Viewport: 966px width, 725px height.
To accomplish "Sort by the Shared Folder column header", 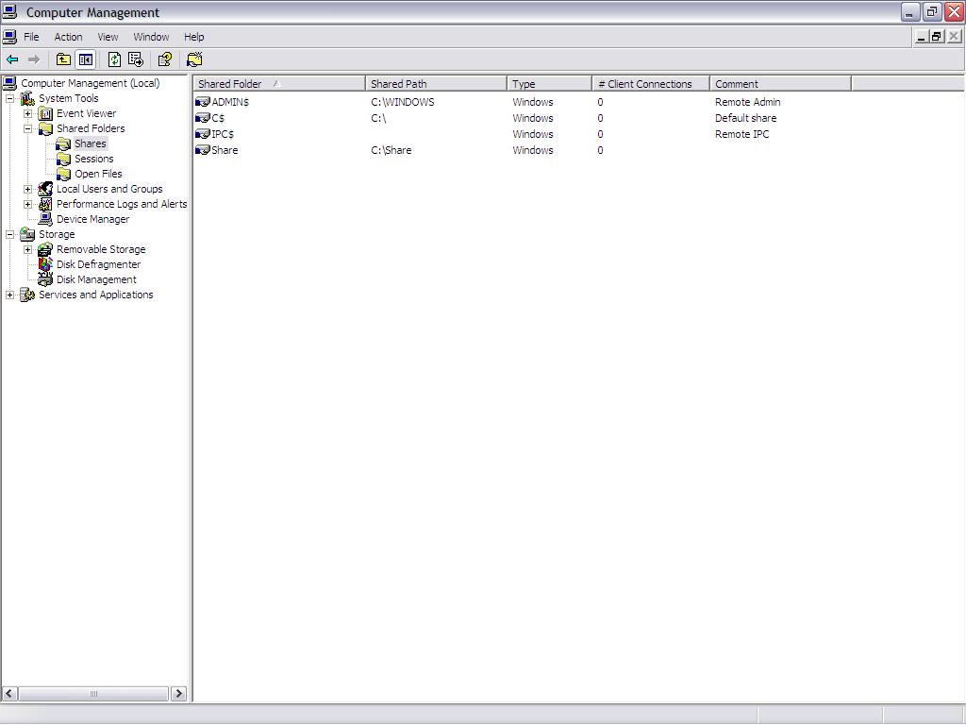I will (x=279, y=84).
